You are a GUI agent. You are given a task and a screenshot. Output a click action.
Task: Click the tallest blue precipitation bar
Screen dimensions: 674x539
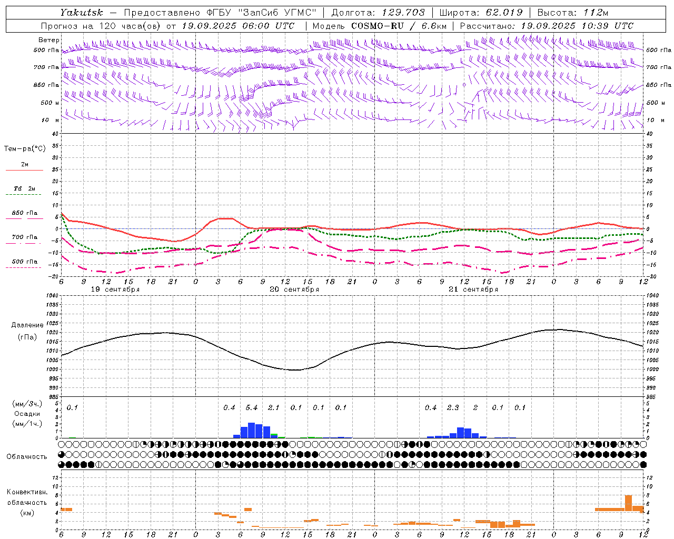coord(252,431)
